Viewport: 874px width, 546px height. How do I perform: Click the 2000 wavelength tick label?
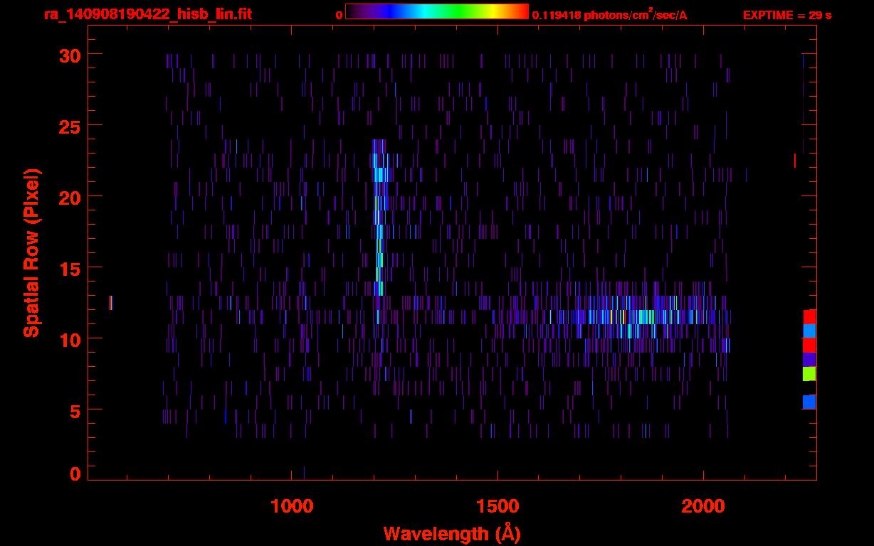coord(703,506)
